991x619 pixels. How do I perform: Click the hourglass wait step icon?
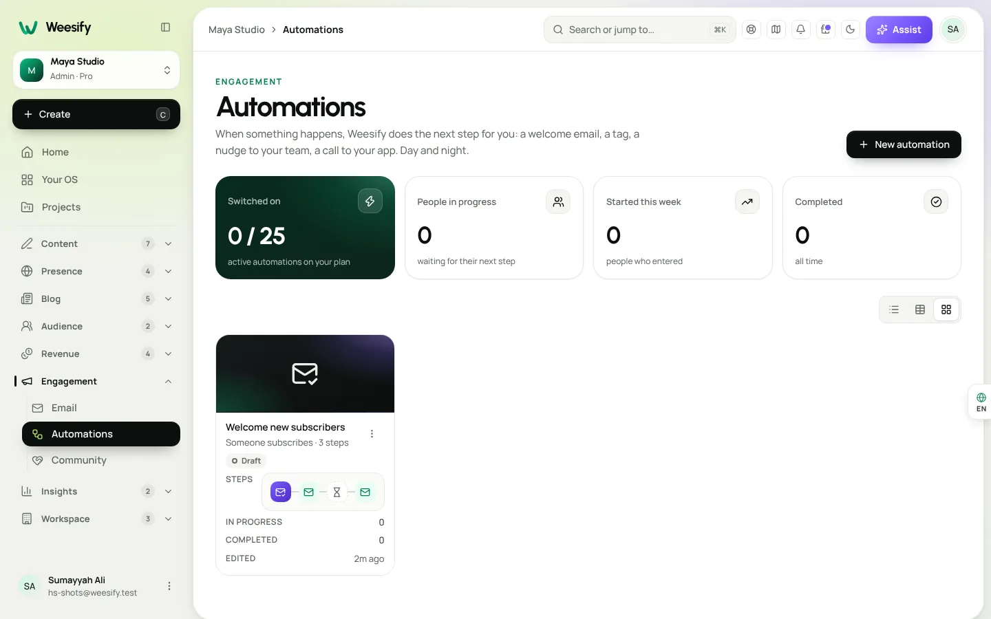[x=337, y=492]
